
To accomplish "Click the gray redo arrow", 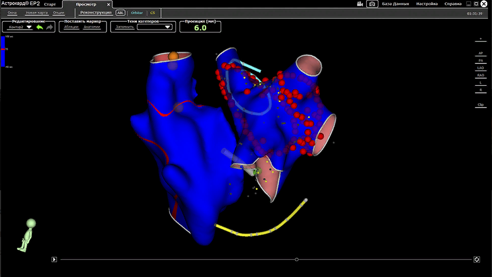I will [49, 27].
